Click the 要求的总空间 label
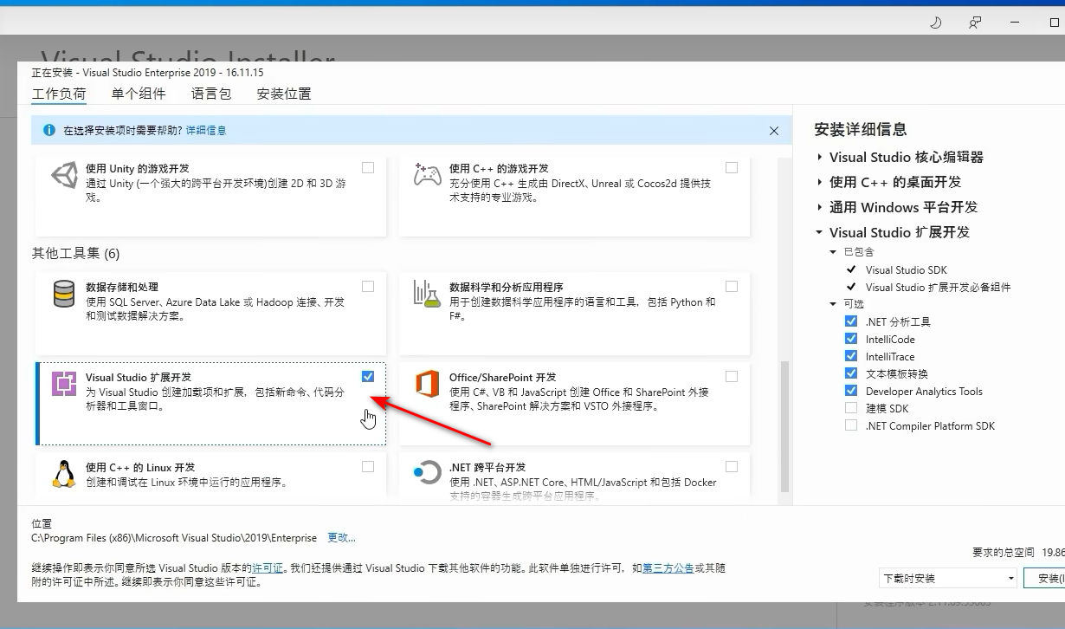Screen dimensions: 1065x629 [x=1004, y=552]
